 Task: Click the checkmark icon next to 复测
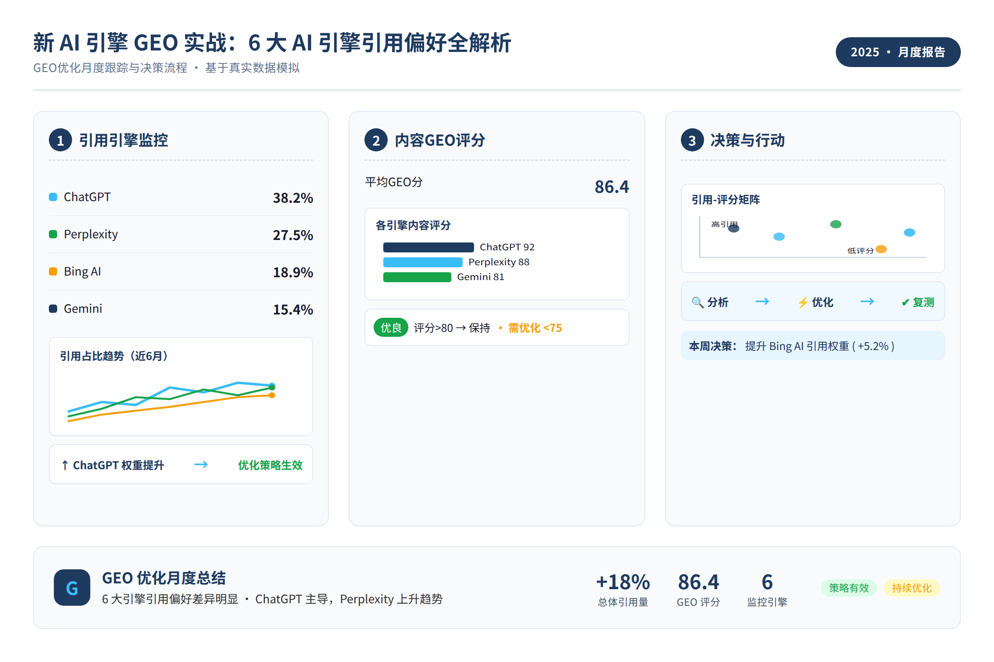(x=905, y=302)
